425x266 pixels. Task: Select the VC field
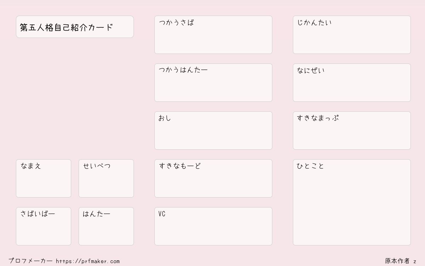pos(213,226)
